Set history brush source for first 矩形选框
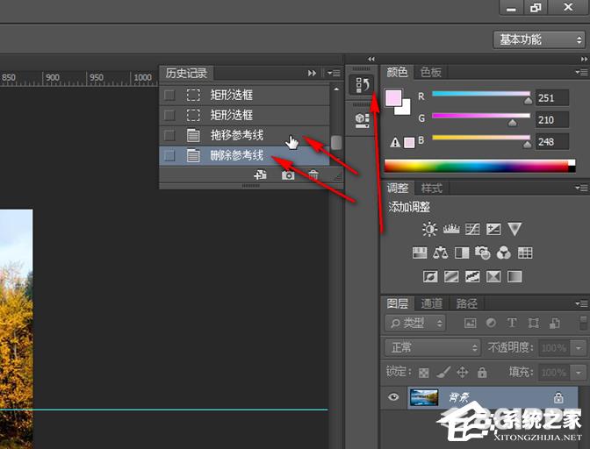 coord(169,95)
